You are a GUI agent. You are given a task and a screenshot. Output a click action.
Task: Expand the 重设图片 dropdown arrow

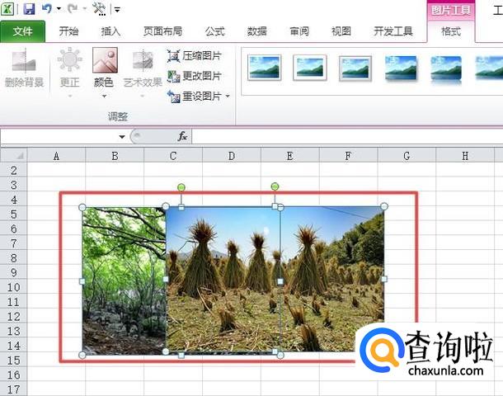click(228, 96)
